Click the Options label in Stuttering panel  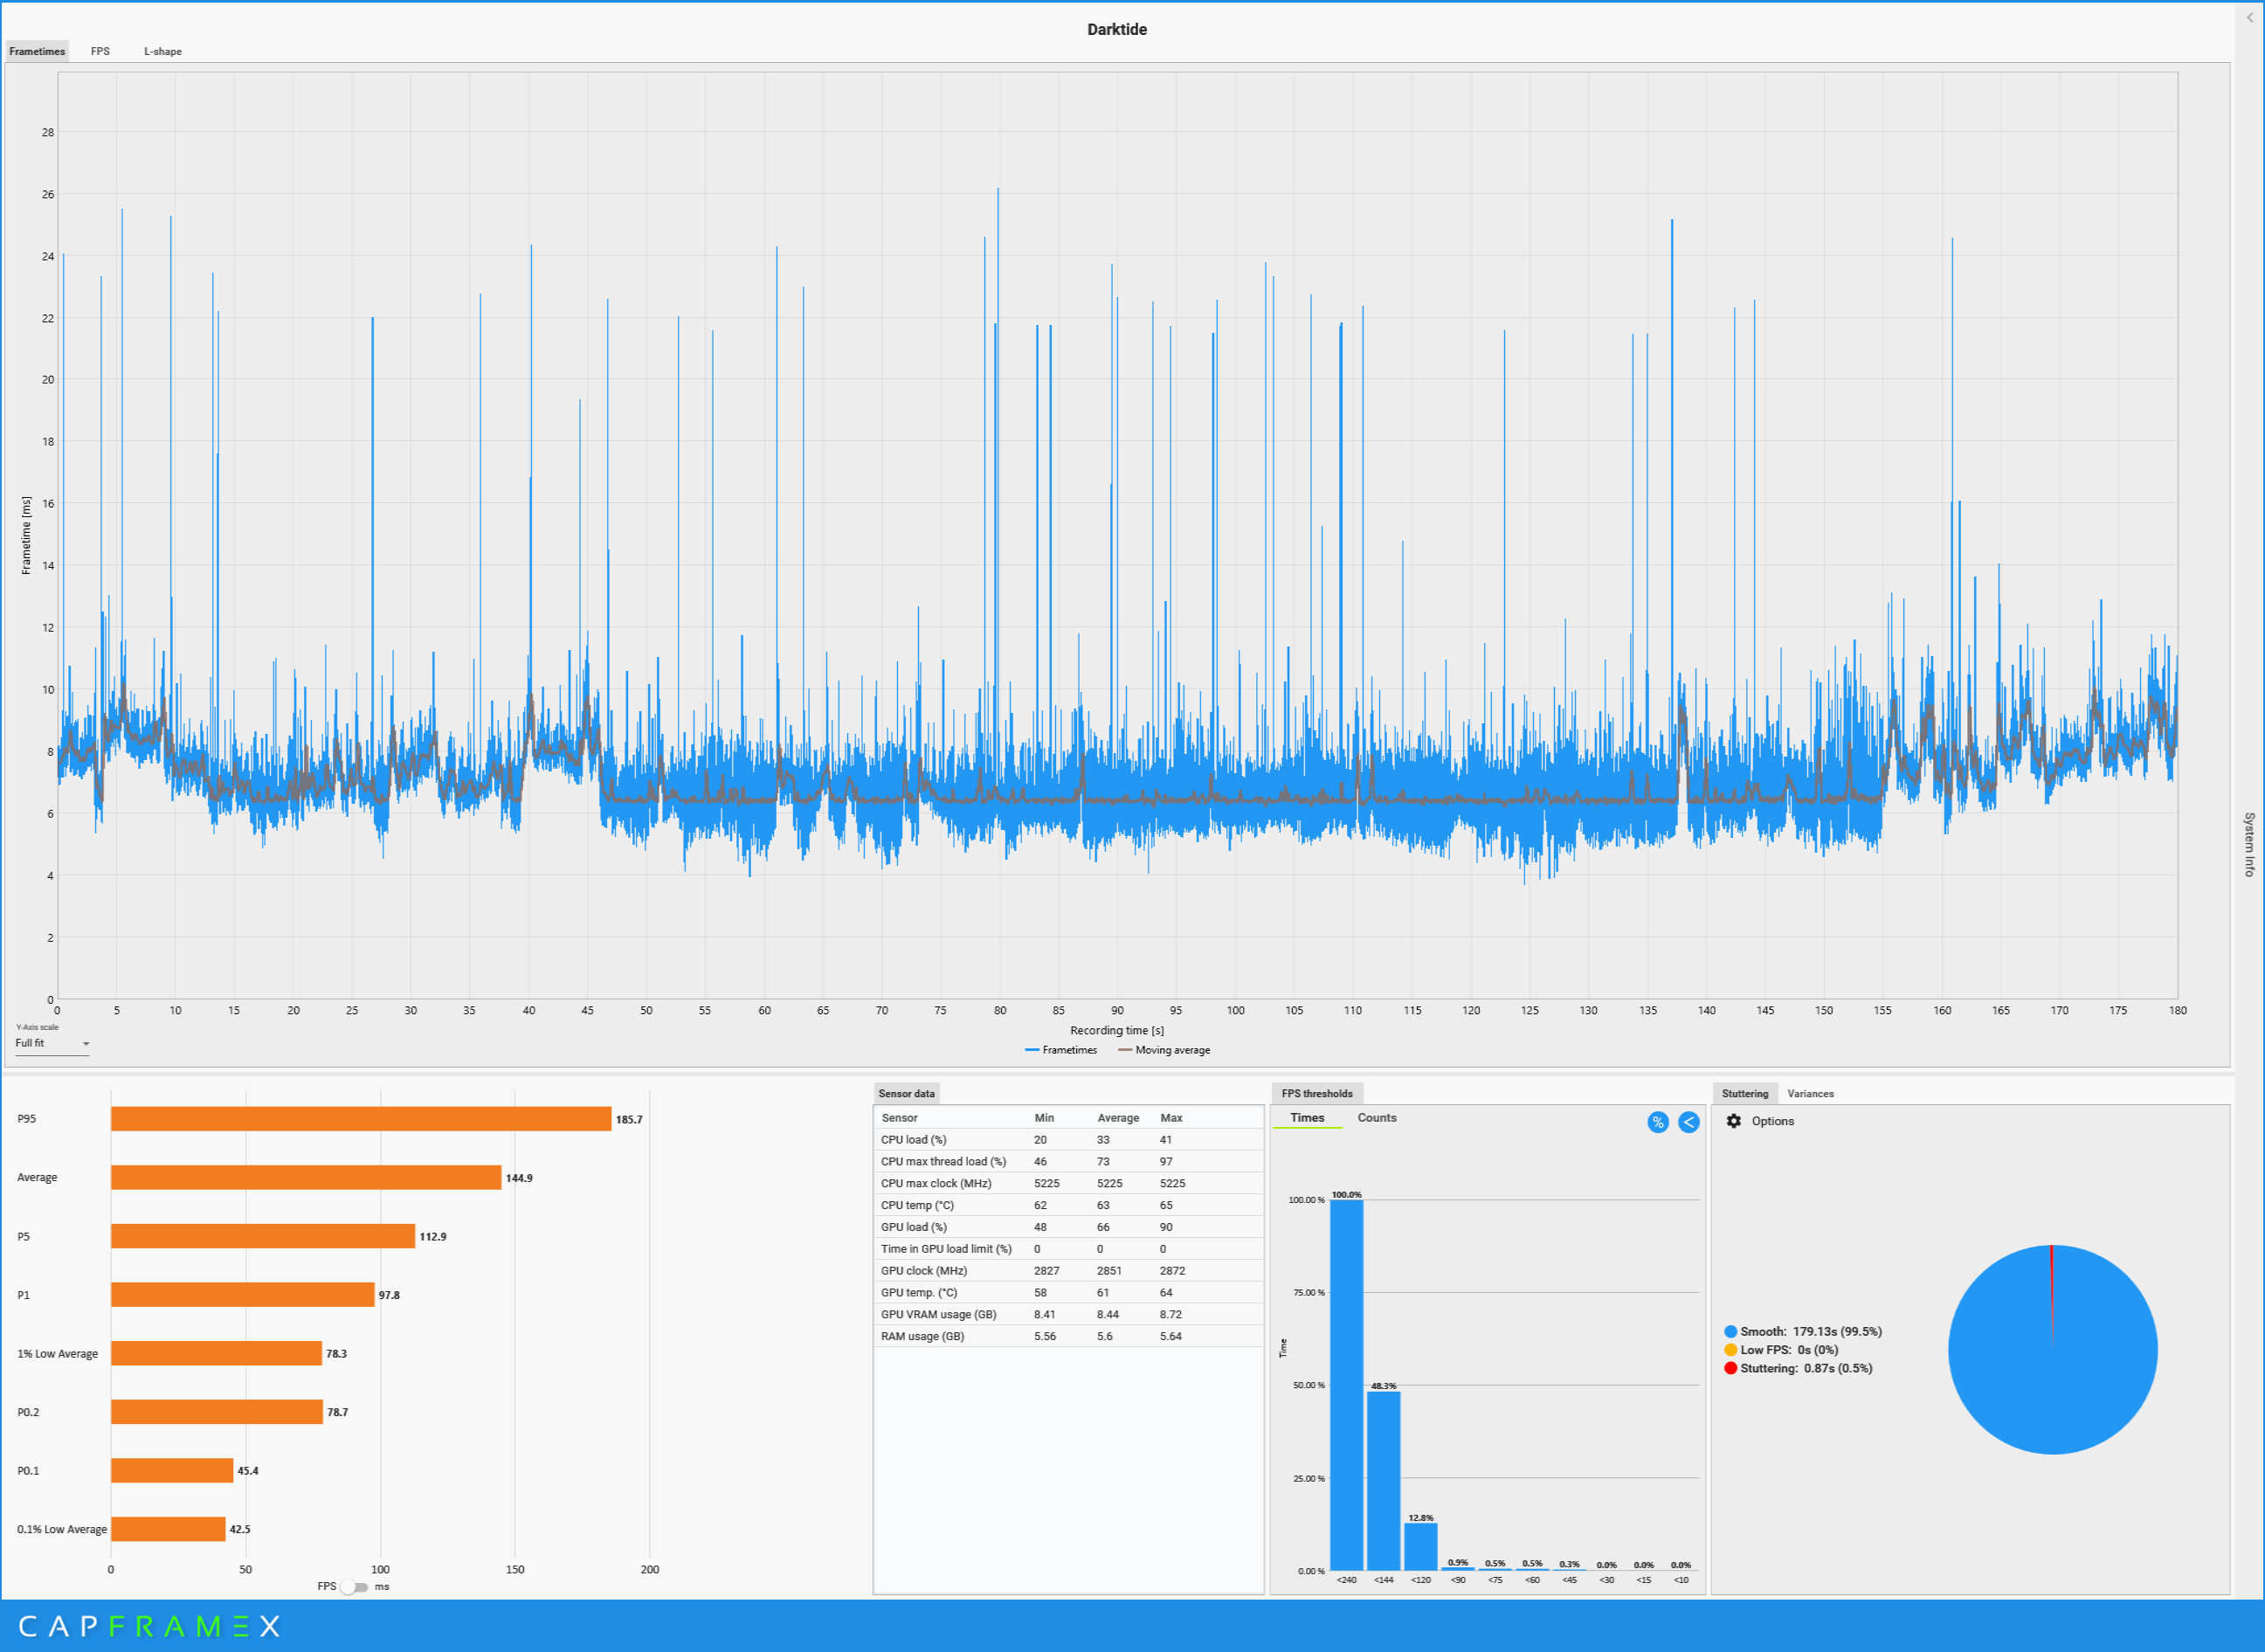point(1773,1121)
